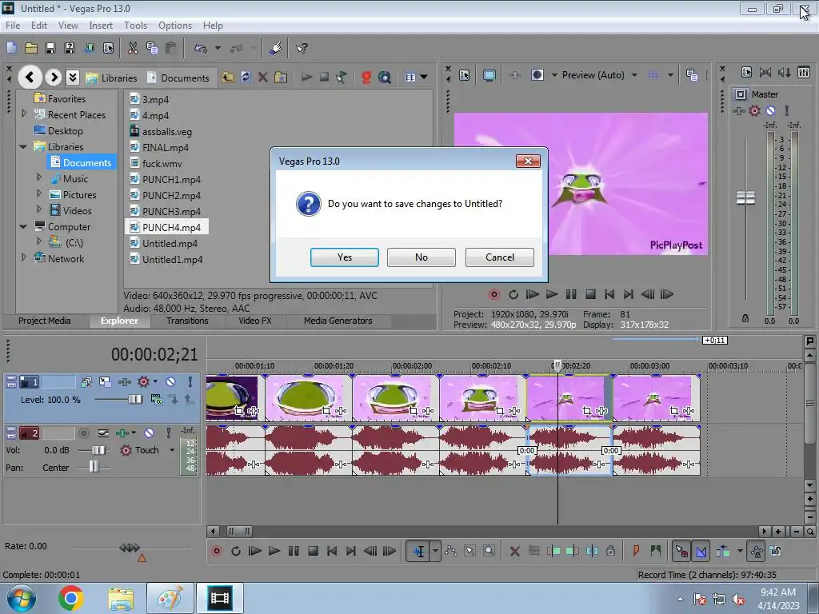This screenshot has height=614, width=819.
Task: Go forward in the Explorer panel
Action: coord(54,78)
